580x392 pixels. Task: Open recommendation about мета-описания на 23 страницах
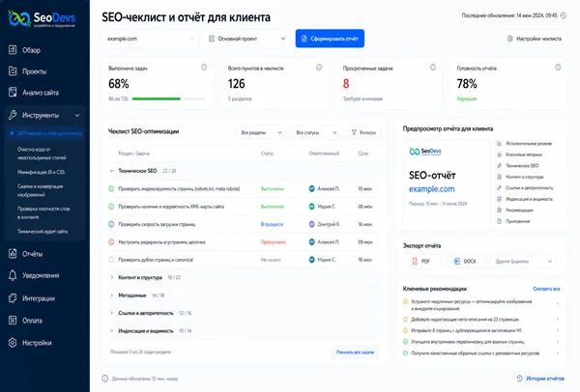click(480, 320)
